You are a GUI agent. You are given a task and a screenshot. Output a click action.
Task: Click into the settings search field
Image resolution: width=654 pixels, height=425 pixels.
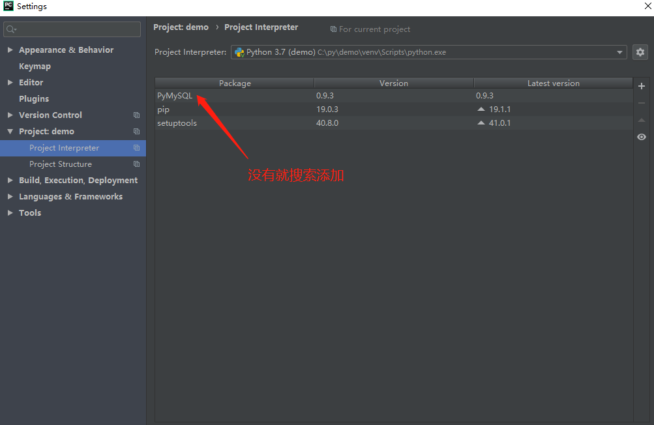[77, 29]
